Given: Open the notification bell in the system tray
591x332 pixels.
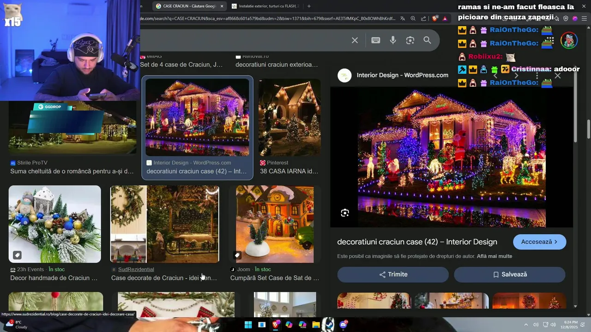Looking at the screenshot, I should (583, 325).
